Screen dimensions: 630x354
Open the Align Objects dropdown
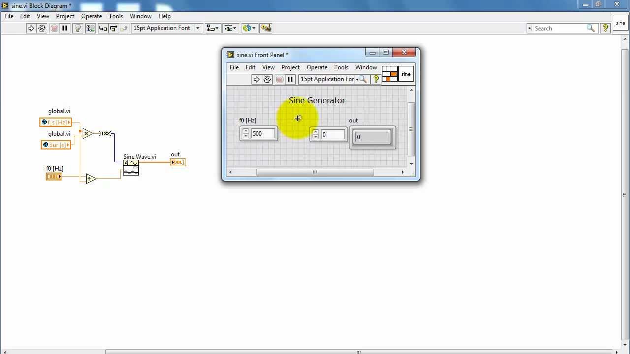pos(213,28)
